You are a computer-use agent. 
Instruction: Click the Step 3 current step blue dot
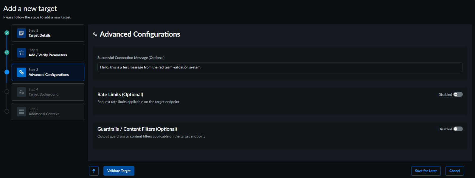[x=7, y=72]
